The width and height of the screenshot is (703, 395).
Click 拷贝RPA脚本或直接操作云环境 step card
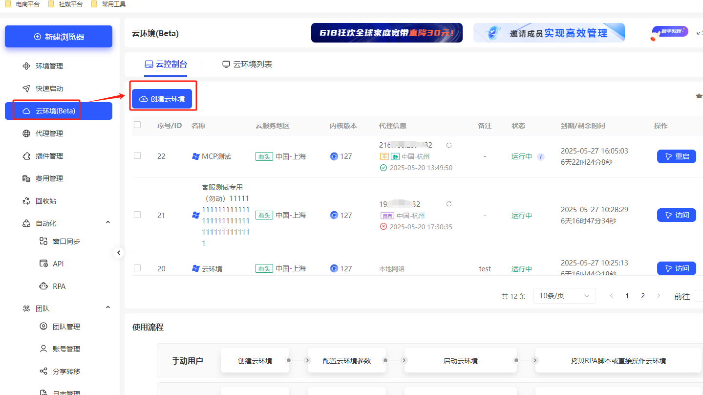click(618, 361)
